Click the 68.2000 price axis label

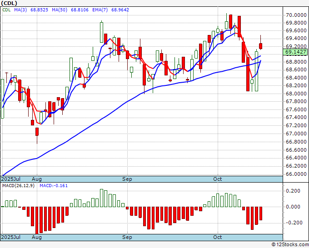[x=296, y=85]
